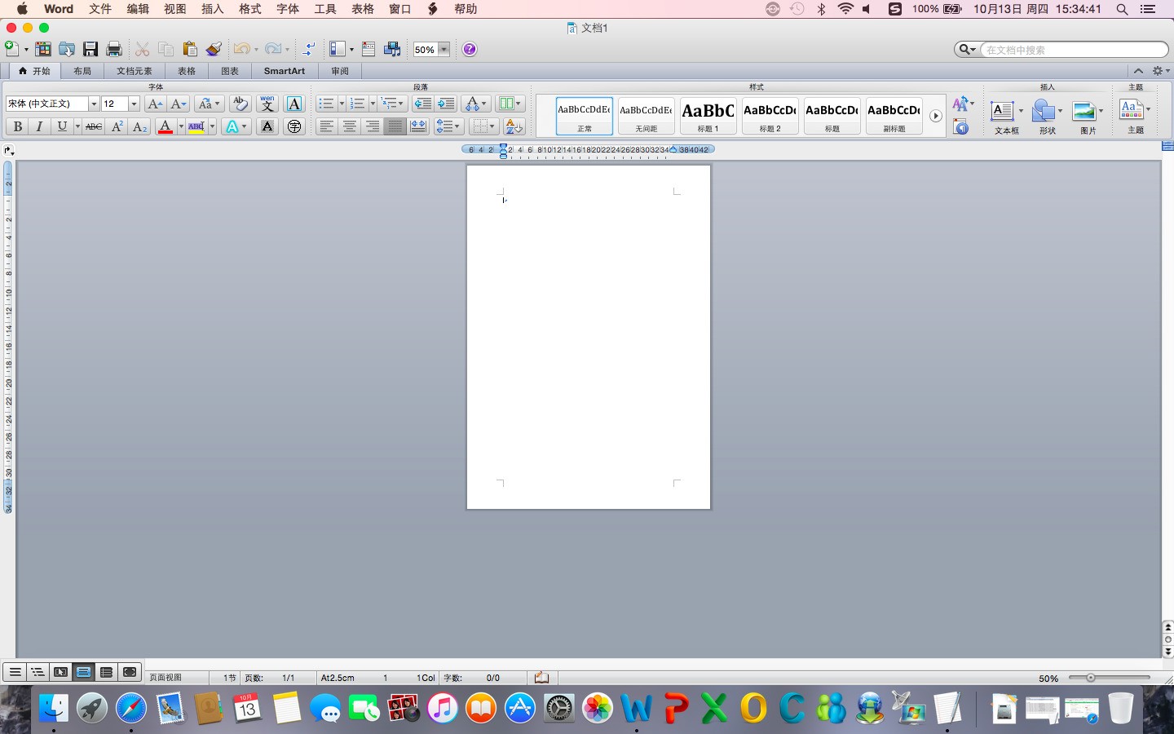The width and height of the screenshot is (1174, 734).
Task: Save the document with the floppy icon
Action: 90,49
